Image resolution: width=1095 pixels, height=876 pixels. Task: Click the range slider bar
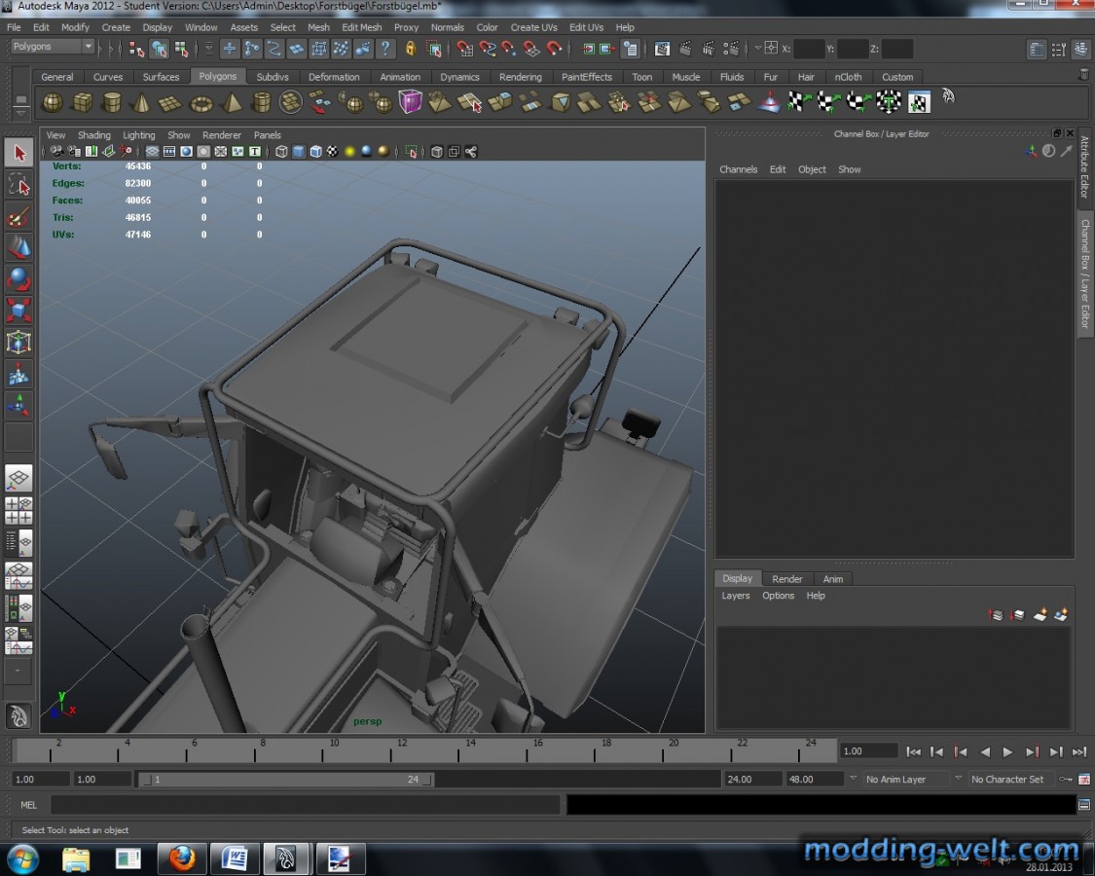click(x=286, y=779)
